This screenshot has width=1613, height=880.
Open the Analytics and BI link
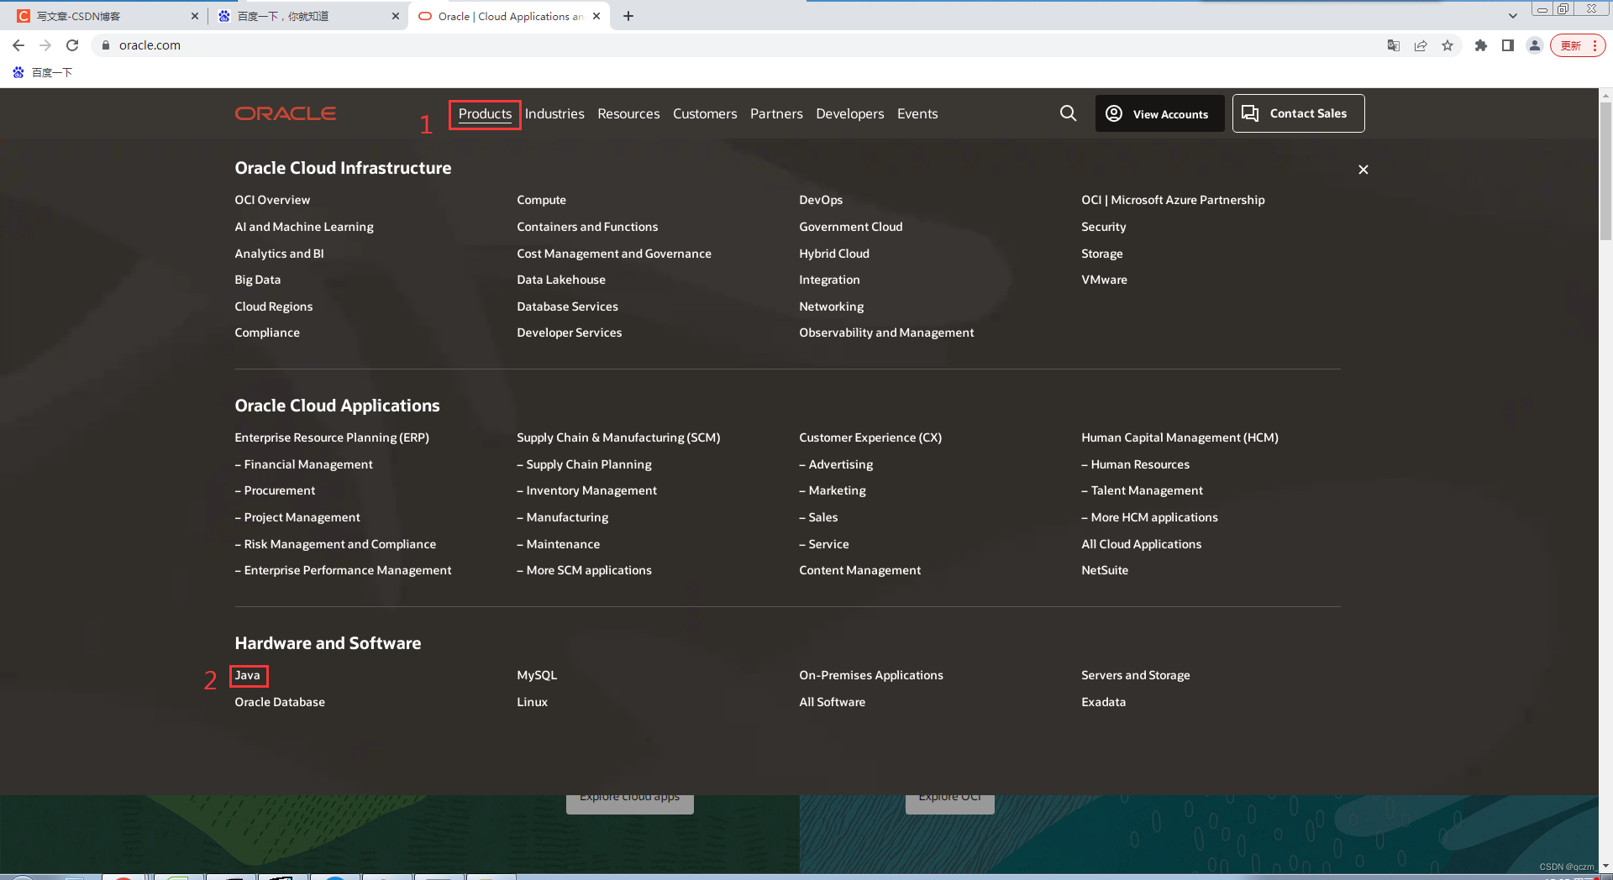pyautogui.click(x=279, y=254)
